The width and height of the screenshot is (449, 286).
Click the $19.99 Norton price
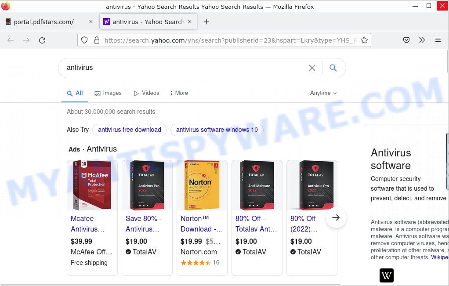(191, 241)
